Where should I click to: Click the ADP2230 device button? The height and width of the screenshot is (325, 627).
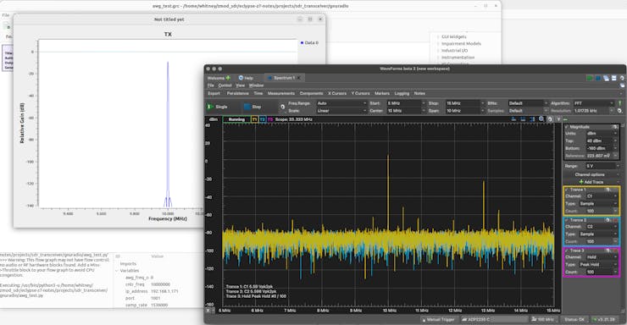[x=495, y=319]
